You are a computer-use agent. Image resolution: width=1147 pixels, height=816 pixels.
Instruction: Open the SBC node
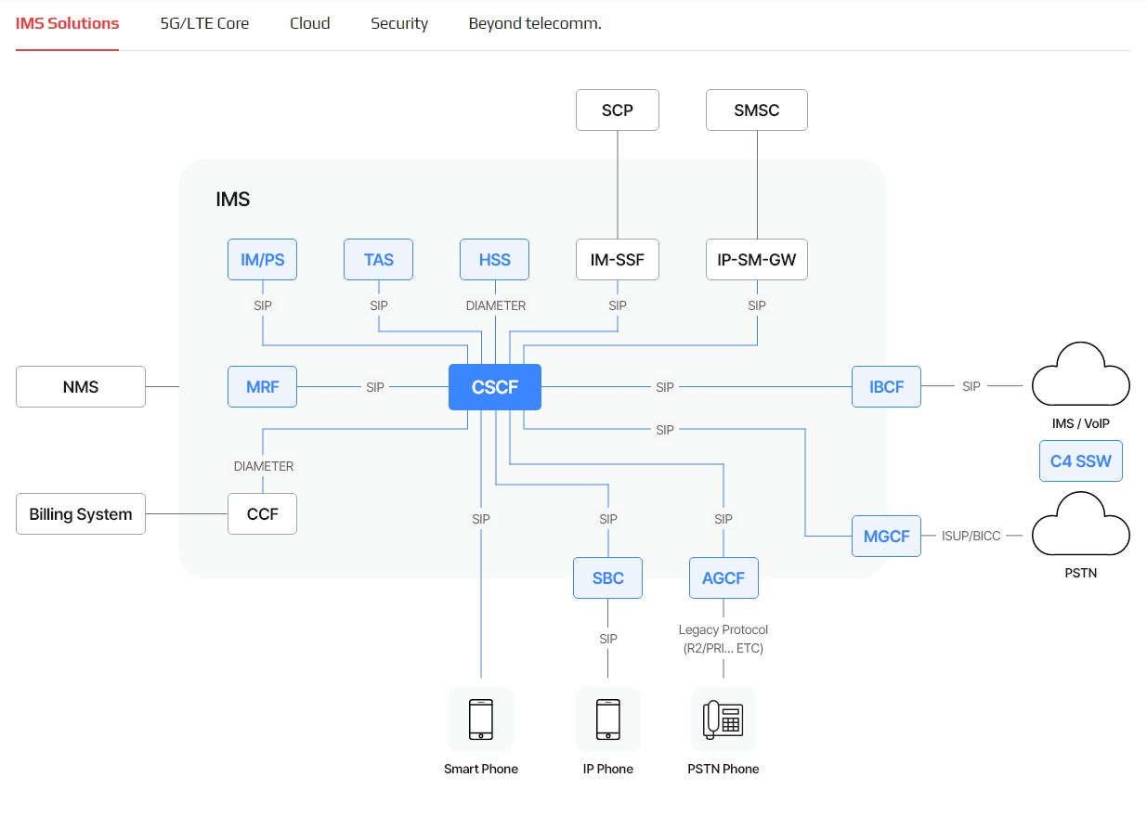608,578
